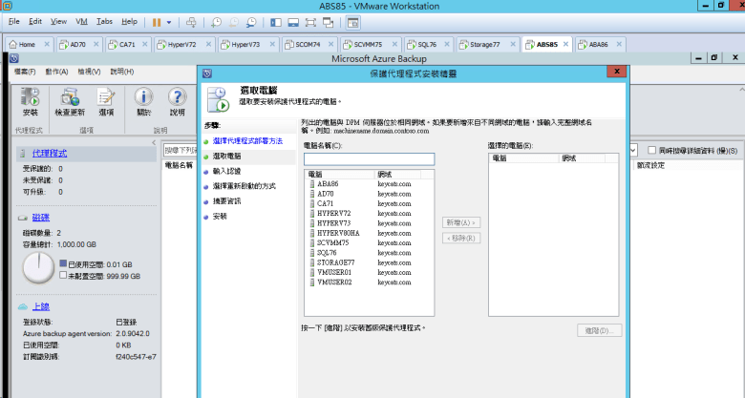The width and height of the screenshot is (745, 398).
Task: Open the filter dropdown left of 同時搜尋 checkbox
Action: (632, 150)
